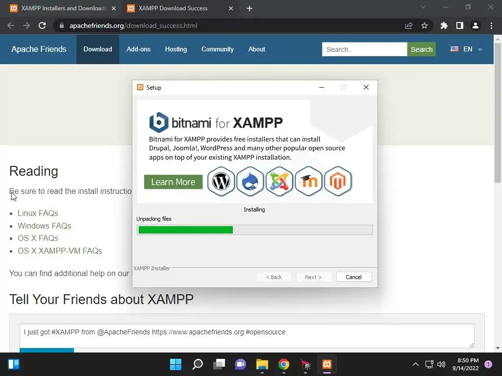Open Chrome tab search chevron
Screen dimensions: 502x376
(x=423, y=7)
